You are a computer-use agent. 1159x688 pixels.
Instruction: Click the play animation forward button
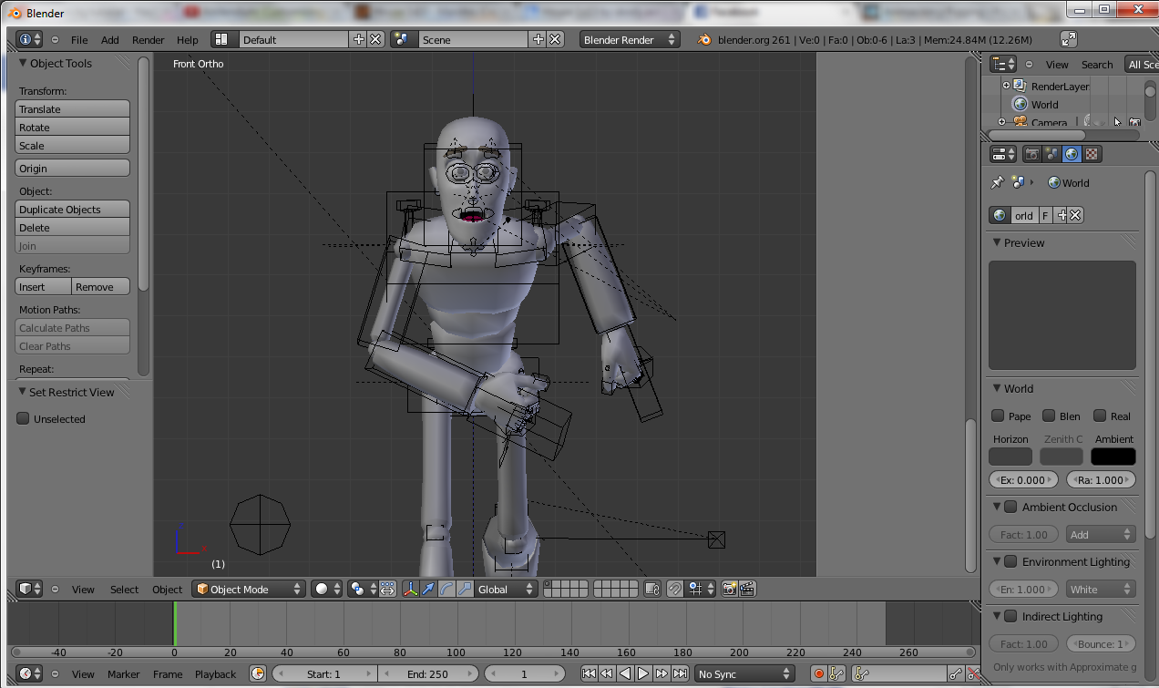tap(643, 673)
